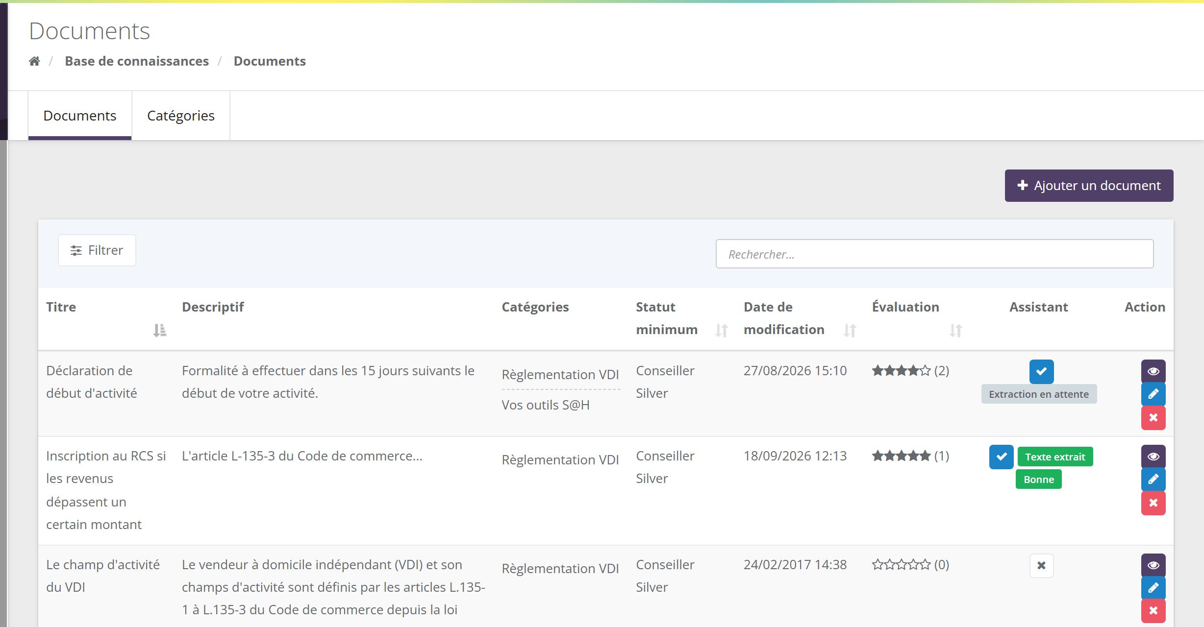Screen dimensions: 1204x627
Task: Delete the Inscription au RCS document
Action: (x=1153, y=503)
